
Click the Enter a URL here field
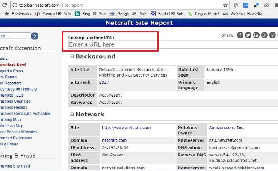point(173,44)
